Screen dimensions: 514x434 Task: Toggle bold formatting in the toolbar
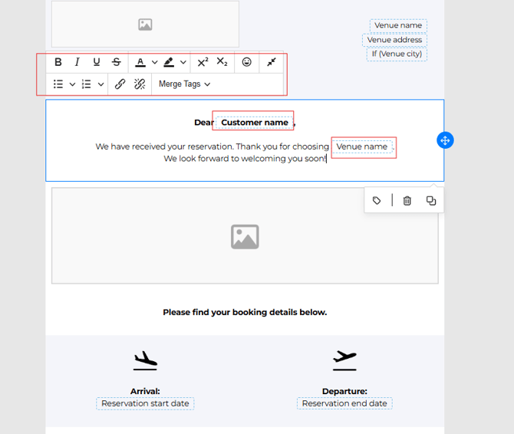tap(58, 62)
